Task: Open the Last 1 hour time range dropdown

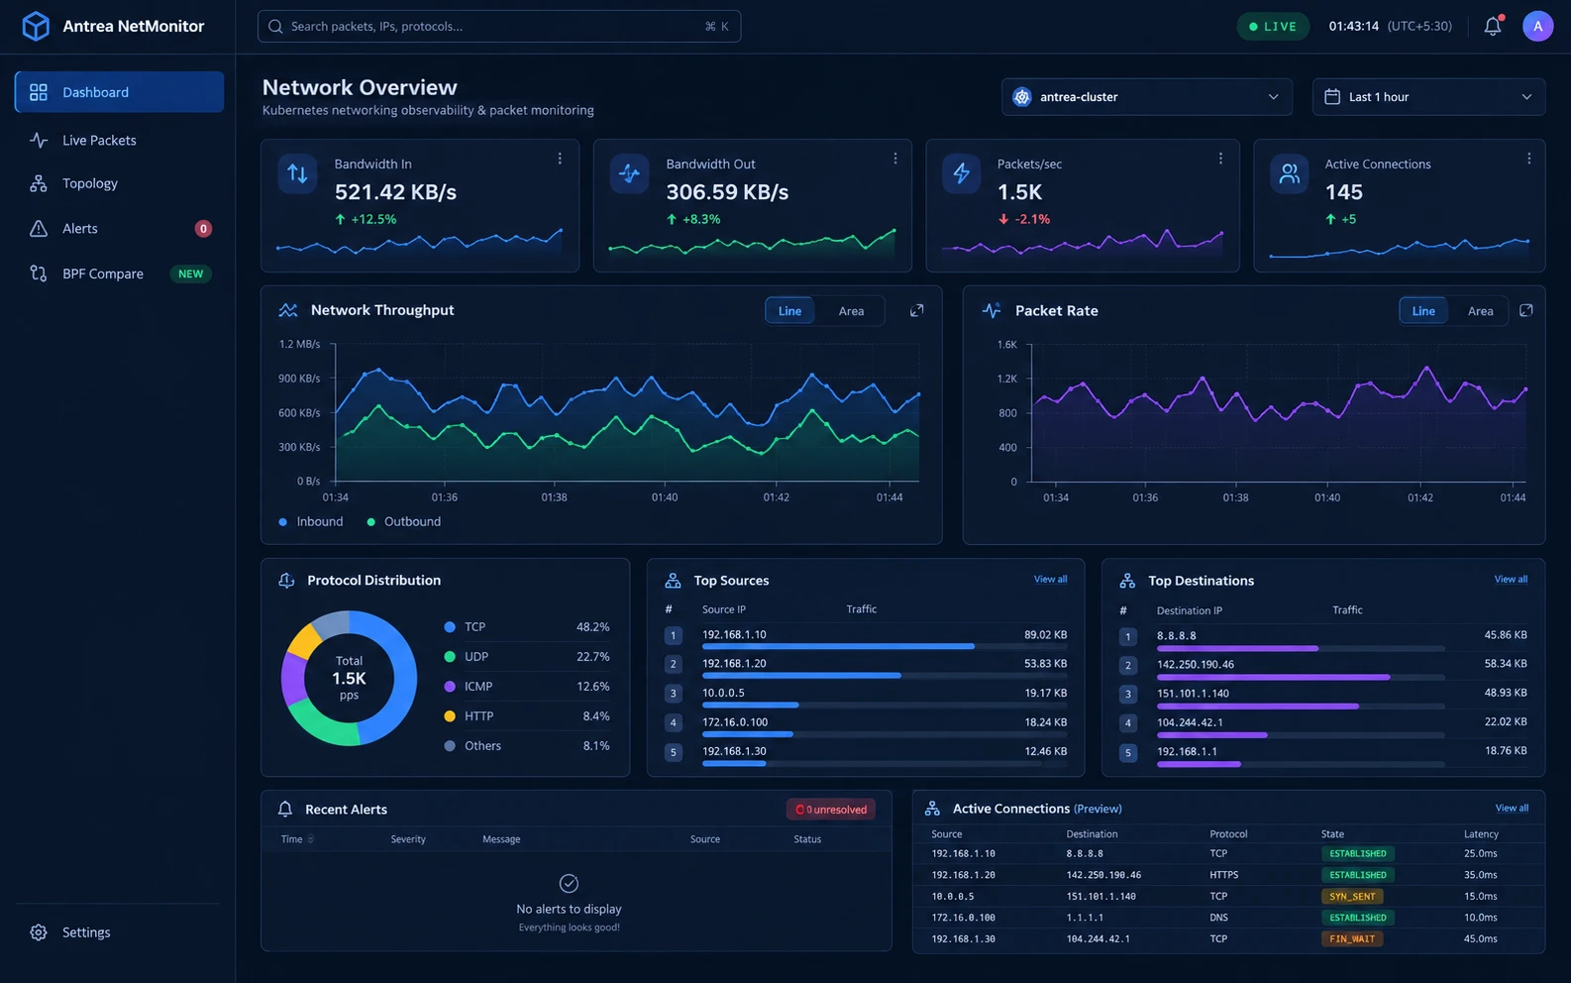Action: pyautogui.click(x=1428, y=97)
